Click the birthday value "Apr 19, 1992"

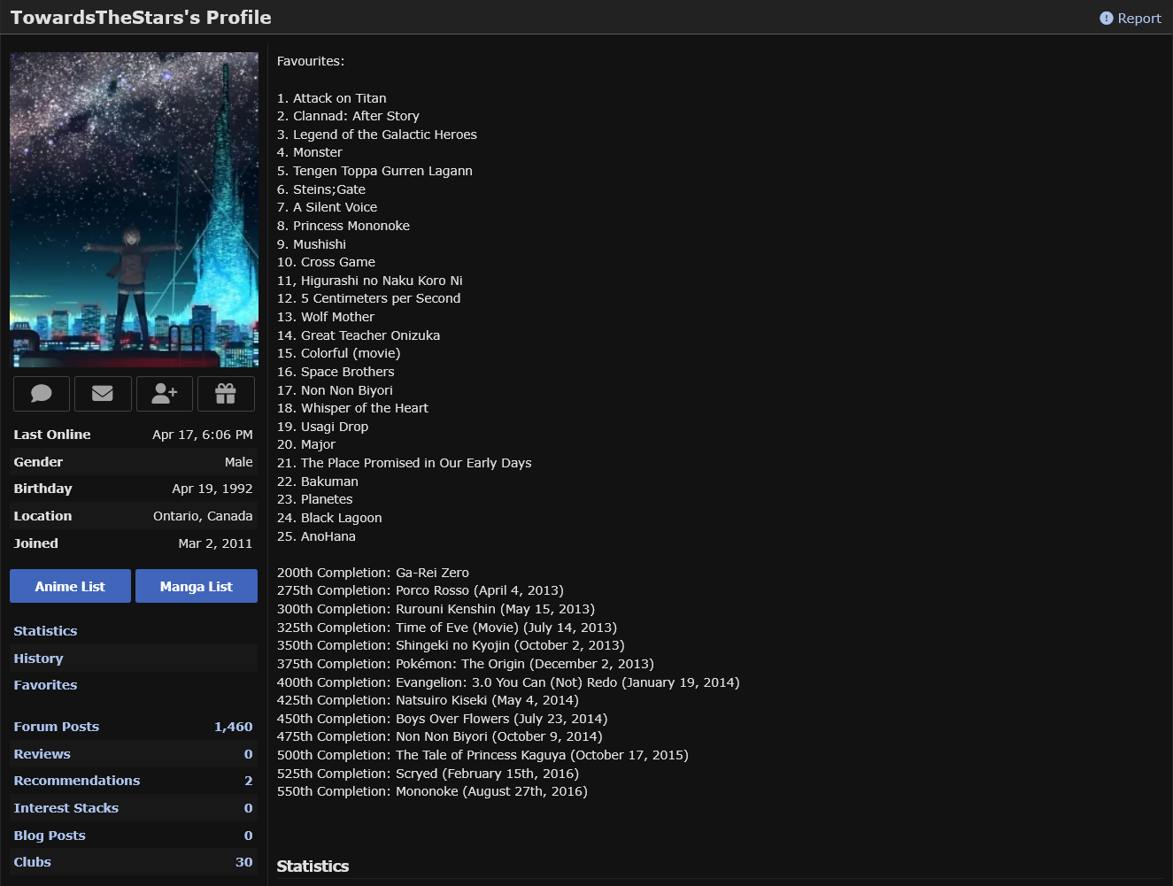tap(212, 489)
